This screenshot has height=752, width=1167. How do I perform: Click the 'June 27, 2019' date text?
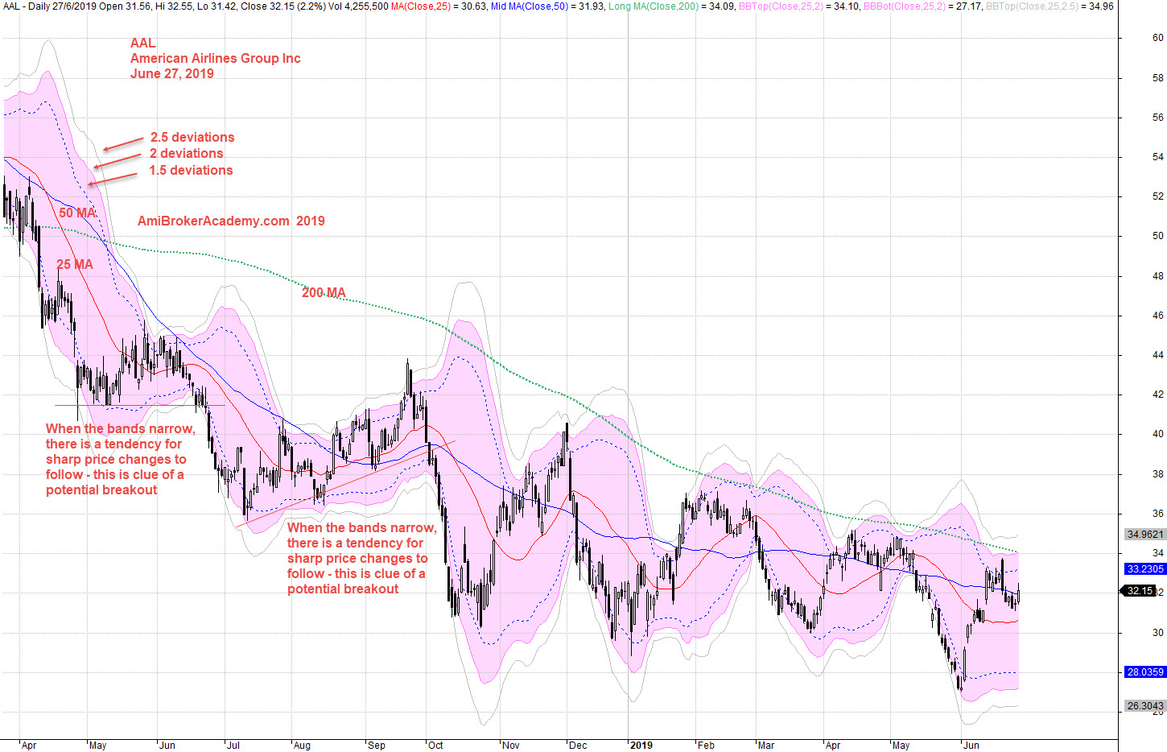tap(172, 73)
